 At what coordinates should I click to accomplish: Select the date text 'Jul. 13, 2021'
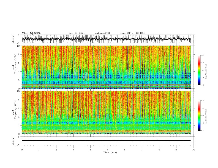(x=77, y=33)
